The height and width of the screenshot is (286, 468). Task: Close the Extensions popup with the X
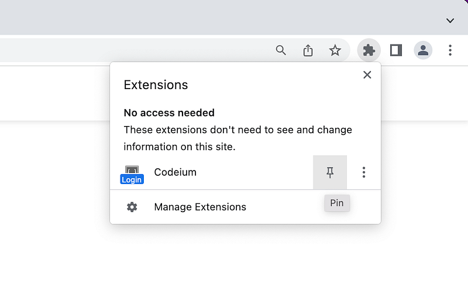coord(367,75)
